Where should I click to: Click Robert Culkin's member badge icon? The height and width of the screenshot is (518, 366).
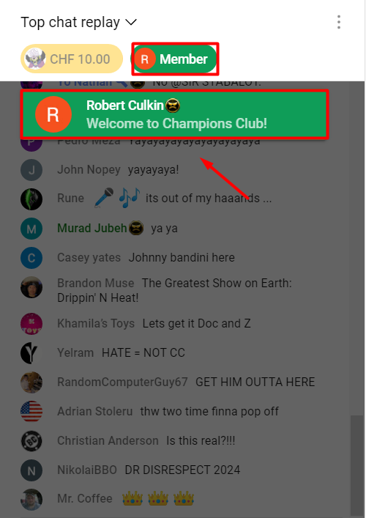click(173, 106)
